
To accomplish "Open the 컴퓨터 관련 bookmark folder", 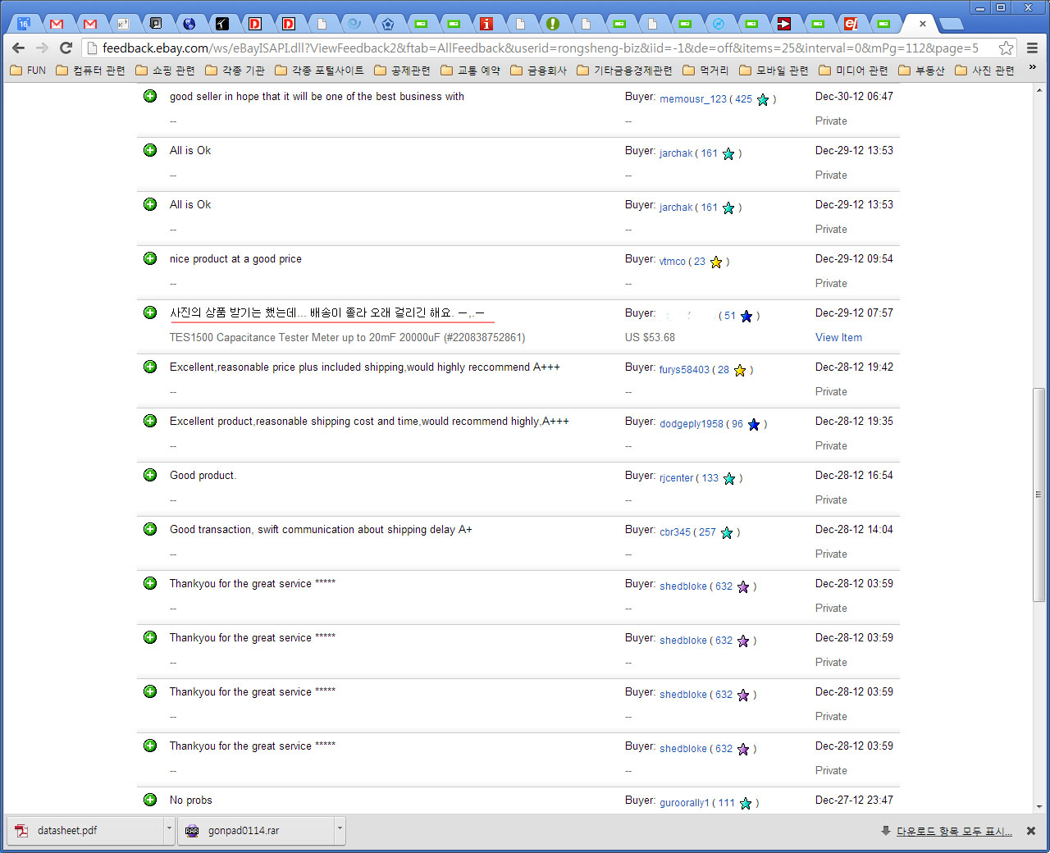I will (x=90, y=71).
